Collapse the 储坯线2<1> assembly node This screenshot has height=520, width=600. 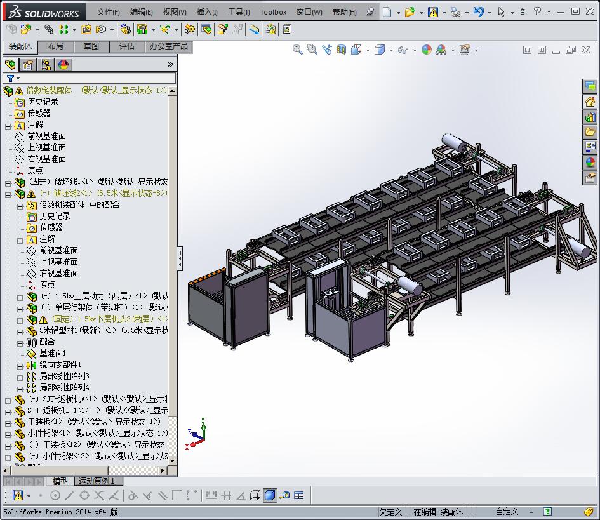click(x=8, y=194)
